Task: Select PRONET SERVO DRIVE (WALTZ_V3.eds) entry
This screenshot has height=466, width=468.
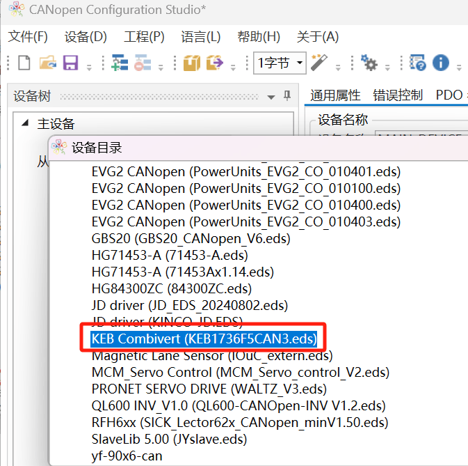Action: (209, 389)
